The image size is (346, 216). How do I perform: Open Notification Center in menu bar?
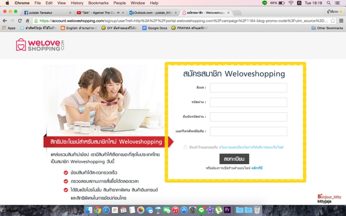tap(337, 3)
